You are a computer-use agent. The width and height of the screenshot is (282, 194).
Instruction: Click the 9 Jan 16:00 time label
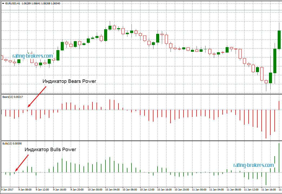(60, 189)
